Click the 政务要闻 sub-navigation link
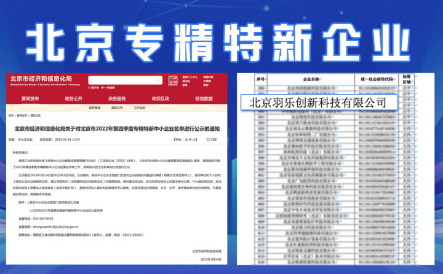The width and height of the screenshot is (443, 274). coord(94,108)
